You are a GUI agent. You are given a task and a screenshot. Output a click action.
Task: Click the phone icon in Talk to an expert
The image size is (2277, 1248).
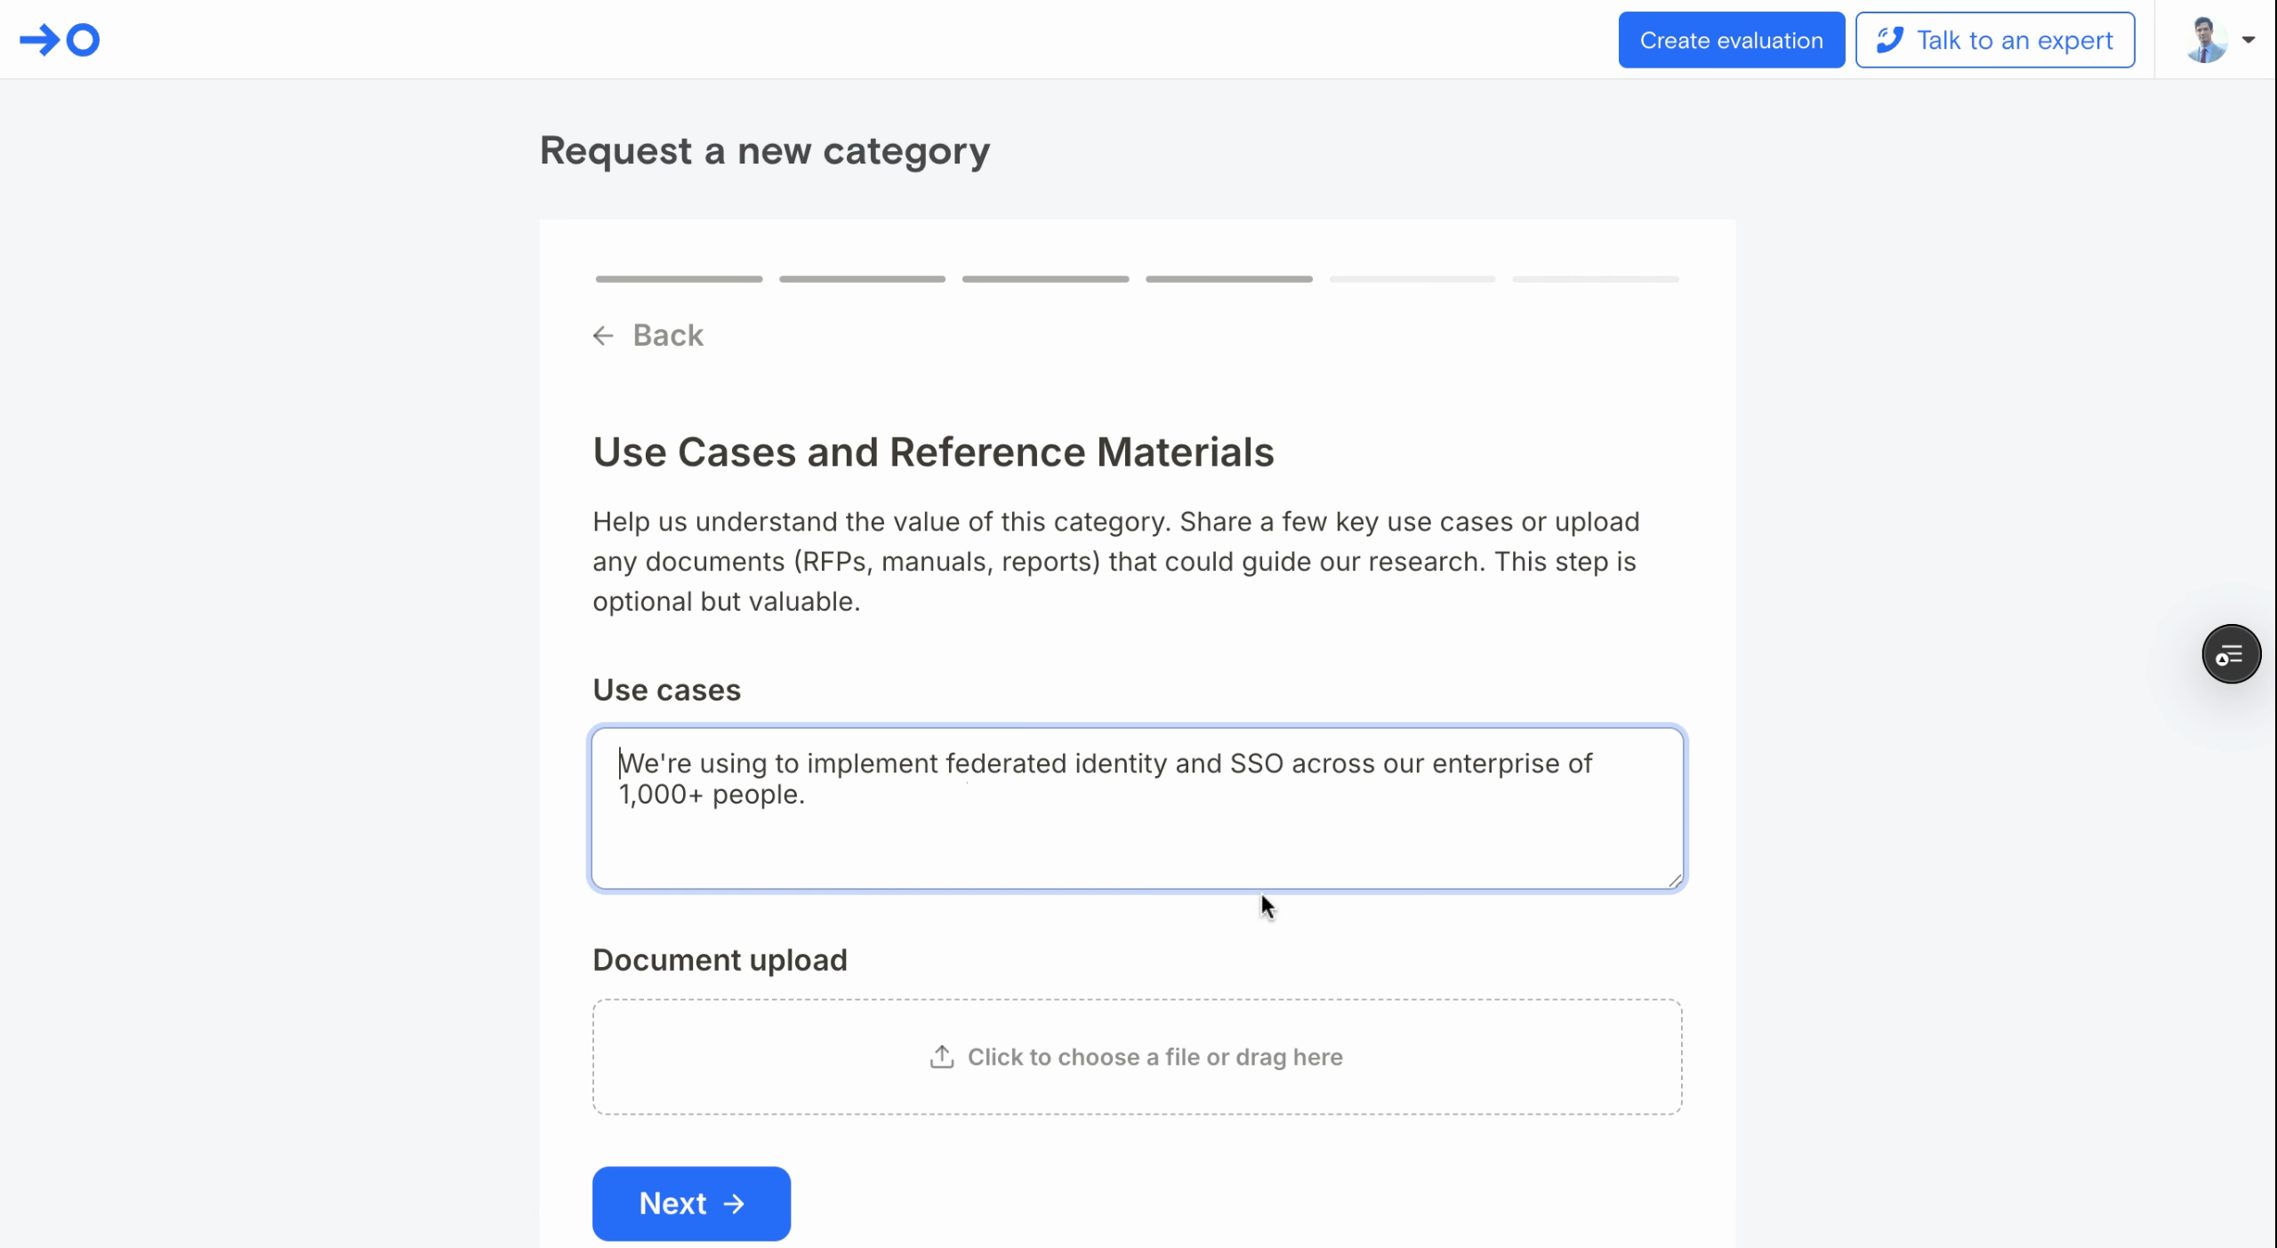(1889, 40)
